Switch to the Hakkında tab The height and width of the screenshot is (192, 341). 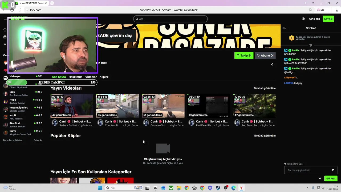pyautogui.click(x=75, y=77)
